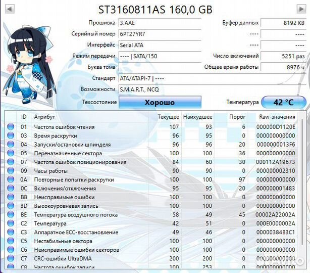Click status orb for attribute 07
Image resolution: width=310 pixels, height=273 pixels.
click(x=11, y=162)
